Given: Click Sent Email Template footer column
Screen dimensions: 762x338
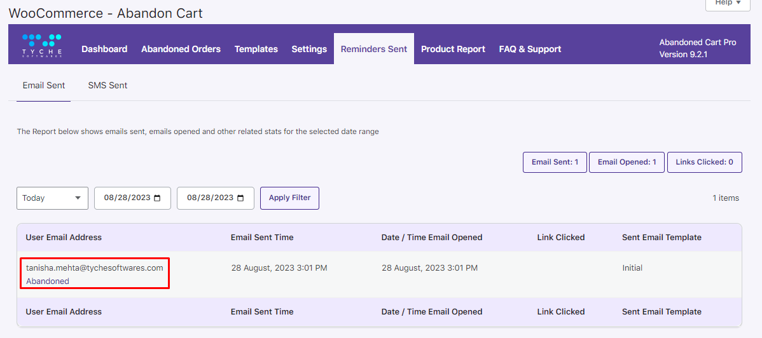Looking at the screenshot, I should pyautogui.click(x=662, y=312).
